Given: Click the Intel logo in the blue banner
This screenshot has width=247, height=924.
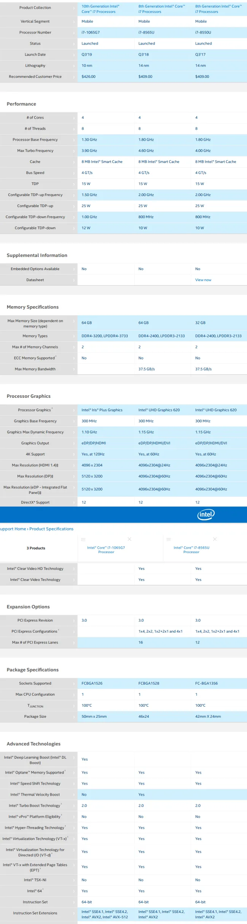Looking at the screenshot, I should pos(206,514).
